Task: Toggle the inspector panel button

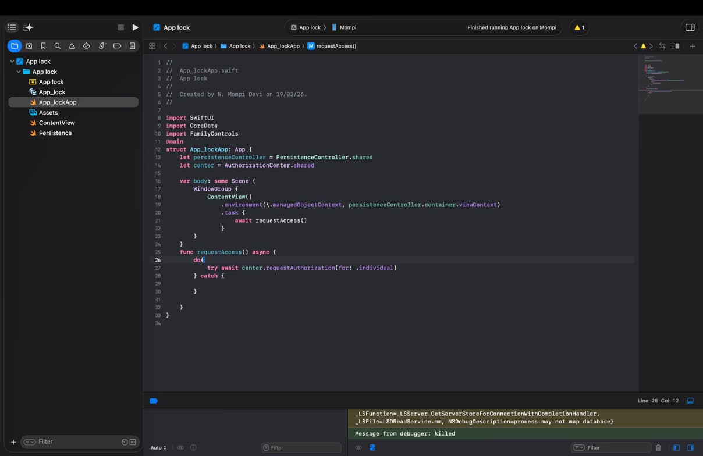Action: pyautogui.click(x=690, y=27)
